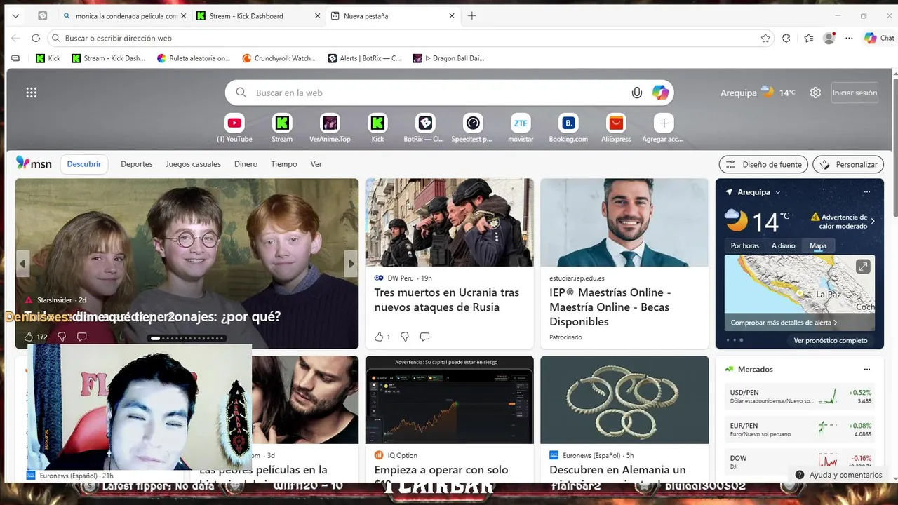The image size is (898, 505).
Task: Open the Tiempo feed tab
Action: click(284, 164)
